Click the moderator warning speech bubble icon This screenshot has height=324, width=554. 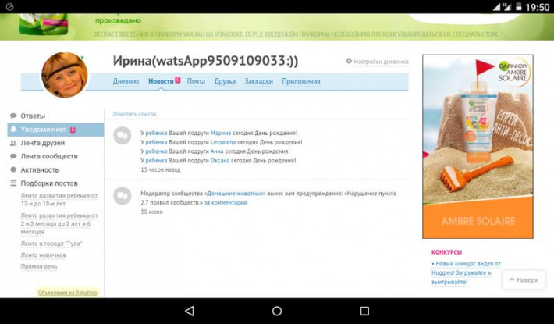pyautogui.click(x=122, y=196)
